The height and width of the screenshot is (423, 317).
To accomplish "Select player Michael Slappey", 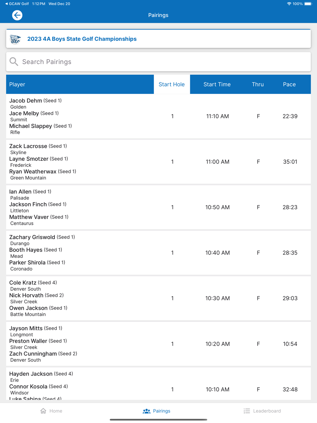I will point(31,126).
